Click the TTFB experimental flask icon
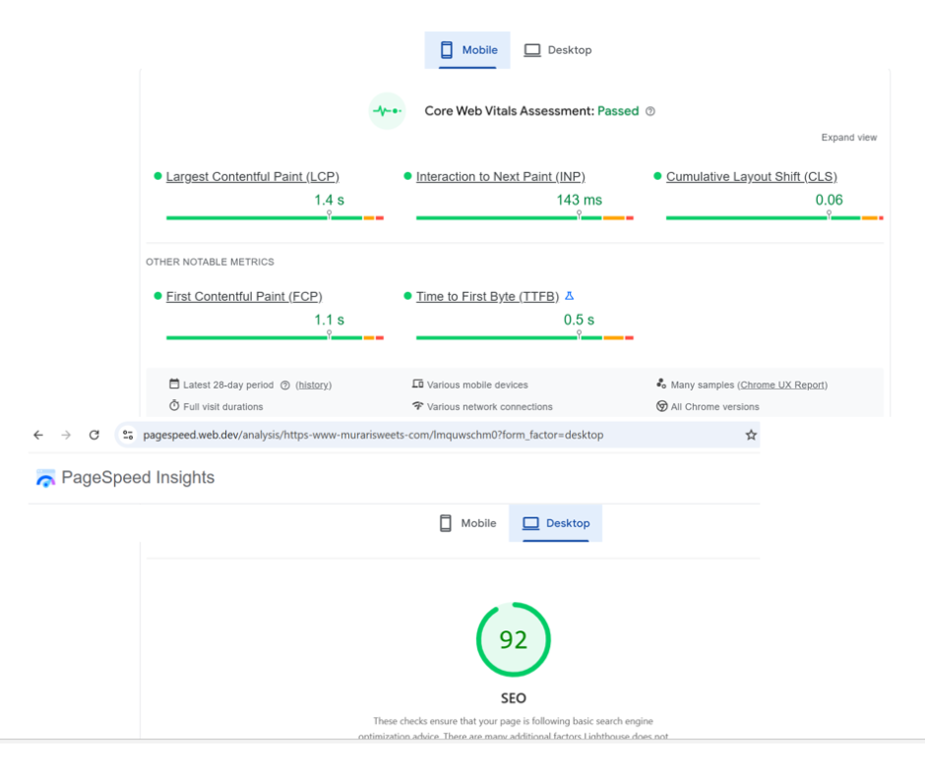 pyautogui.click(x=569, y=296)
